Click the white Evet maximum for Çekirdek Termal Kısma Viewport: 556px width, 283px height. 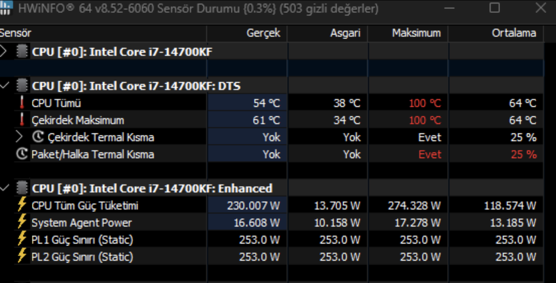430,137
